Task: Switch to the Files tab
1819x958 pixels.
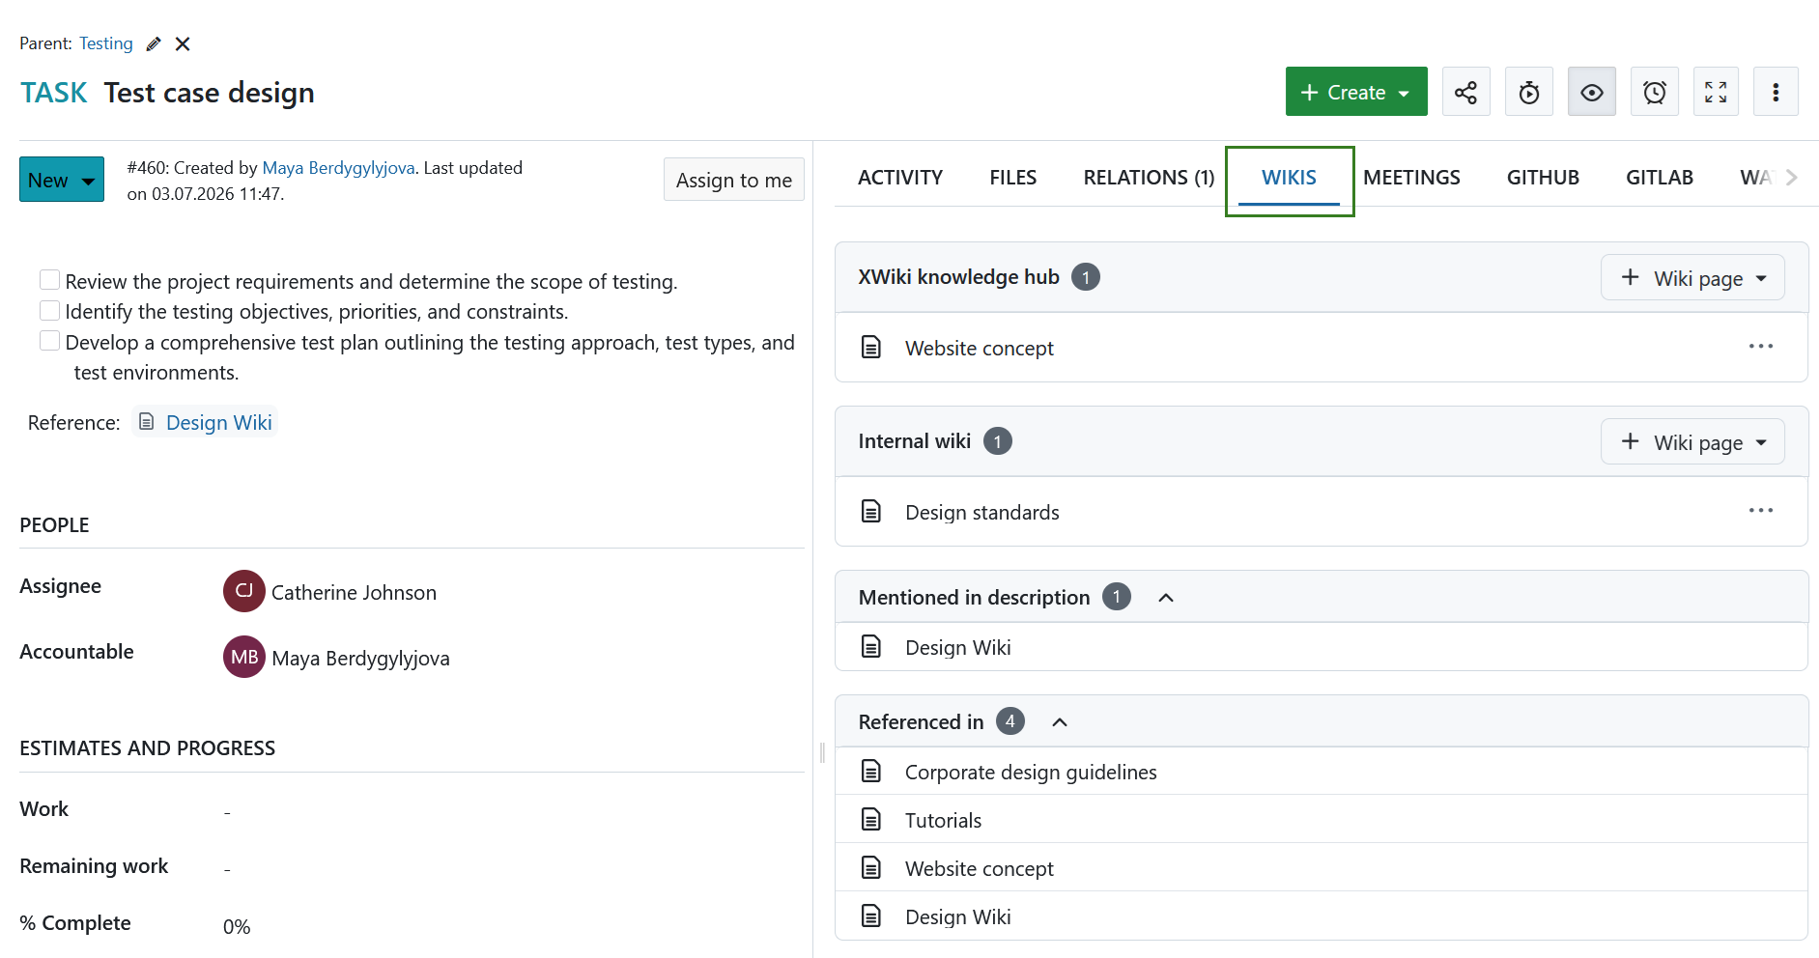Action: [x=1013, y=178]
